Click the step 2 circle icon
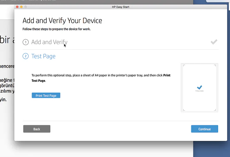This screenshot has height=157, width=230. [x=25, y=56]
